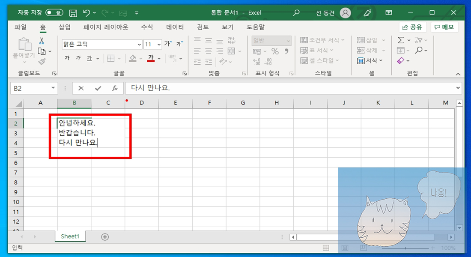The image size is (471, 257).
Task: Click the AutoSum sigma icon
Action: (x=401, y=40)
